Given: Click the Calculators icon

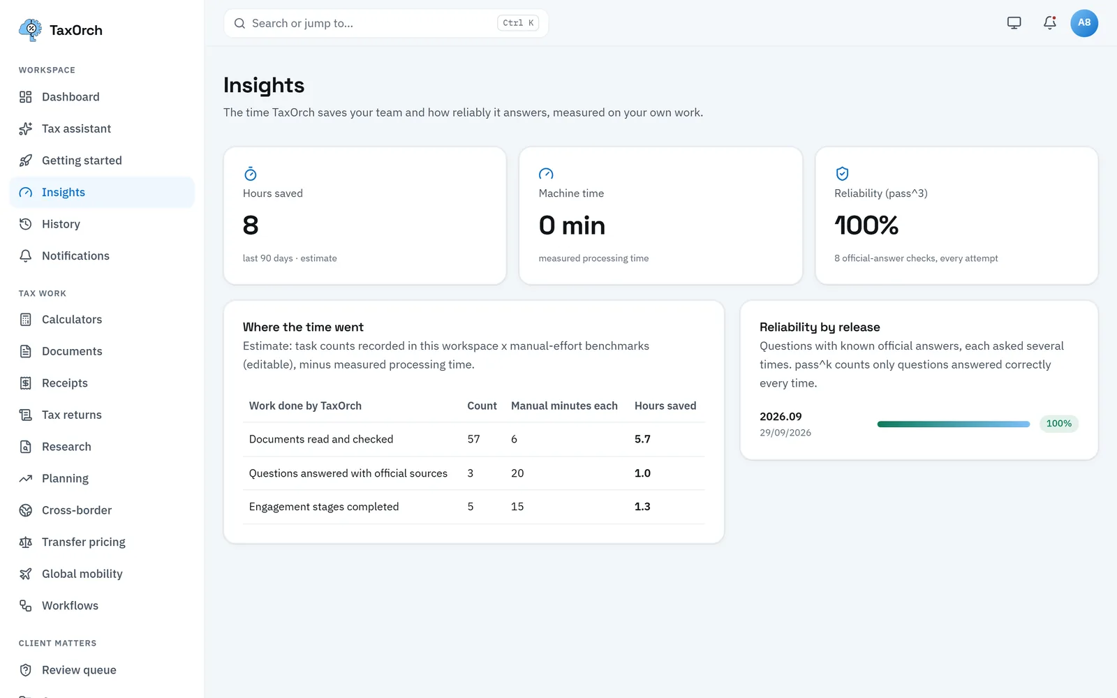Looking at the screenshot, I should 26,320.
